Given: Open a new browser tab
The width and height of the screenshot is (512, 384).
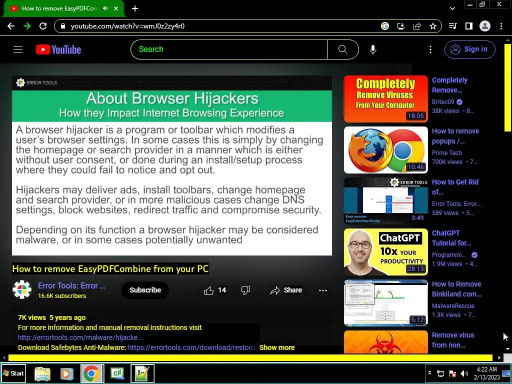Looking at the screenshot, I should (135, 8).
